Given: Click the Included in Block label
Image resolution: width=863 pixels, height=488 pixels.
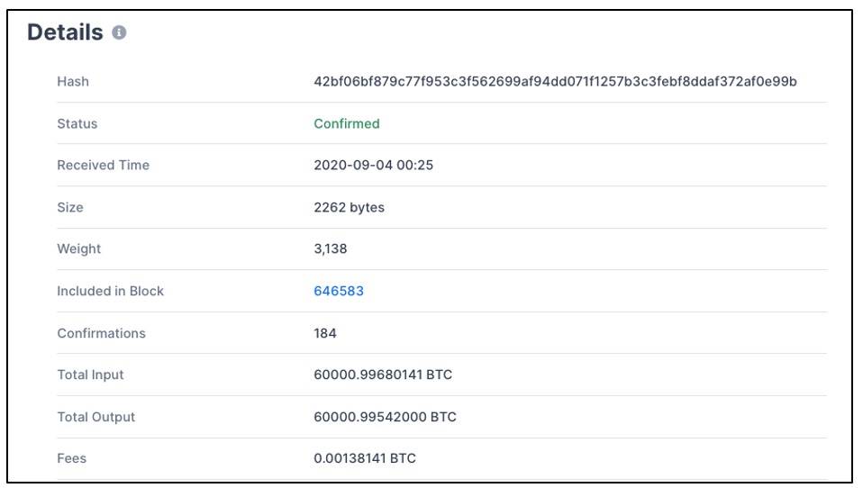Looking at the screenshot, I should (x=110, y=291).
